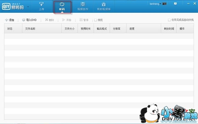Open the 上传 upload tab
The height and width of the screenshot is (124, 198).
(x=41, y=6)
